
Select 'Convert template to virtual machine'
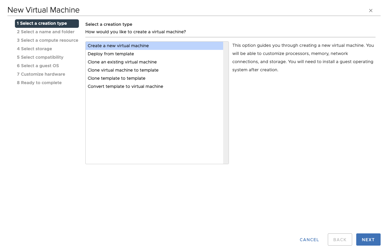(x=125, y=87)
